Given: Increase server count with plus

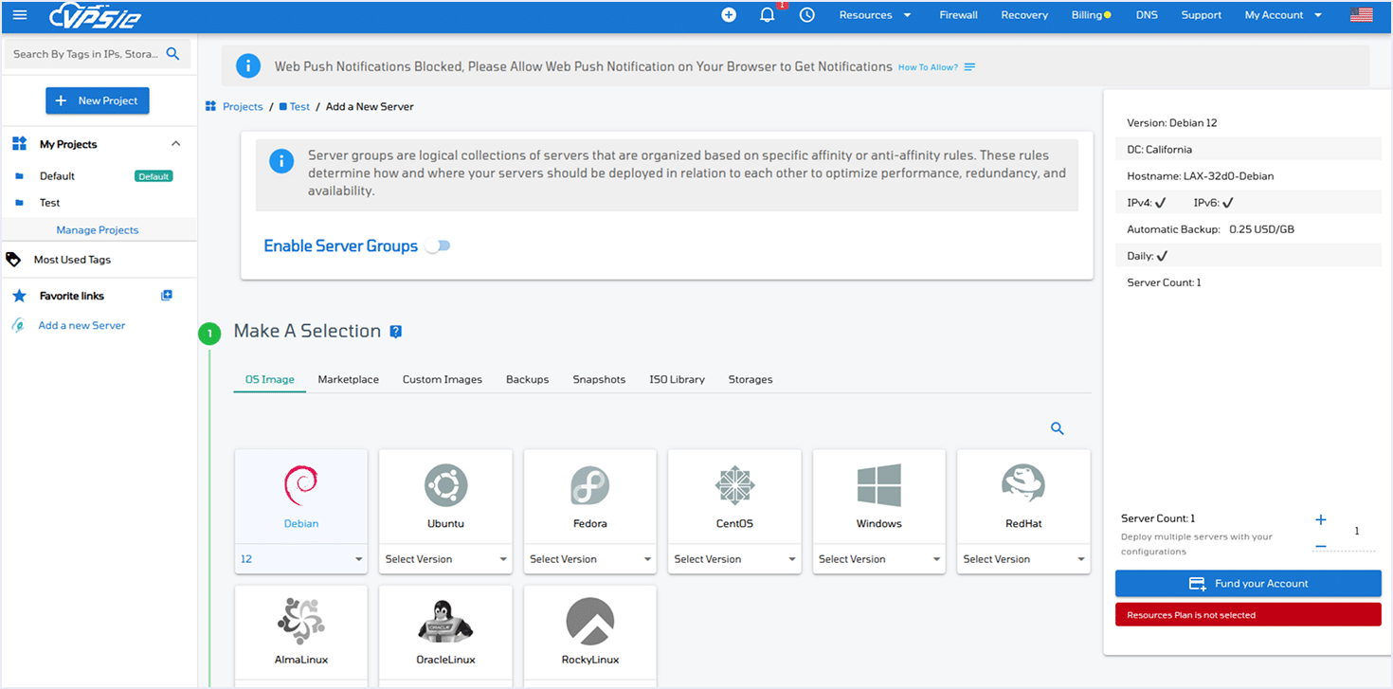Looking at the screenshot, I should pos(1321,519).
